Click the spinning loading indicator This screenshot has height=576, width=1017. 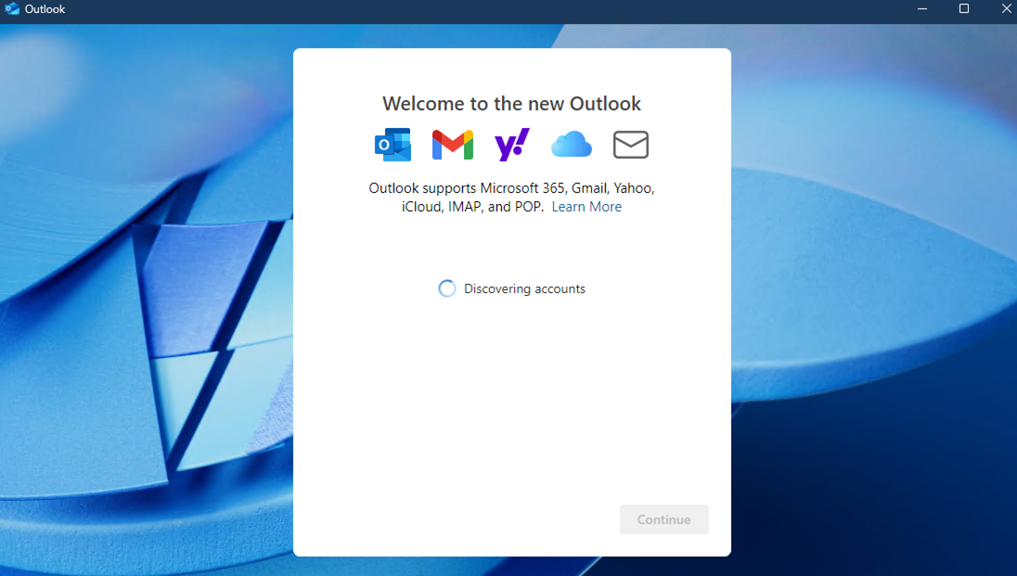(x=447, y=288)
